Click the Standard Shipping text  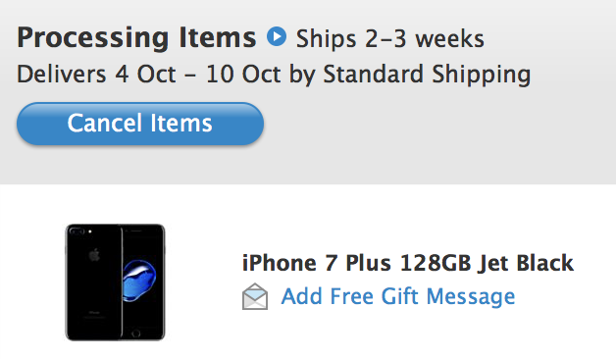tap(427, 75)
